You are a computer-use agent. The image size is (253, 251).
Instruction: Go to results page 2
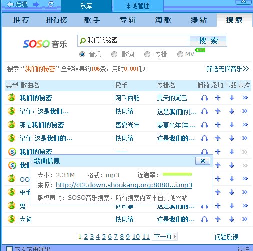click(x=86, y=237)
